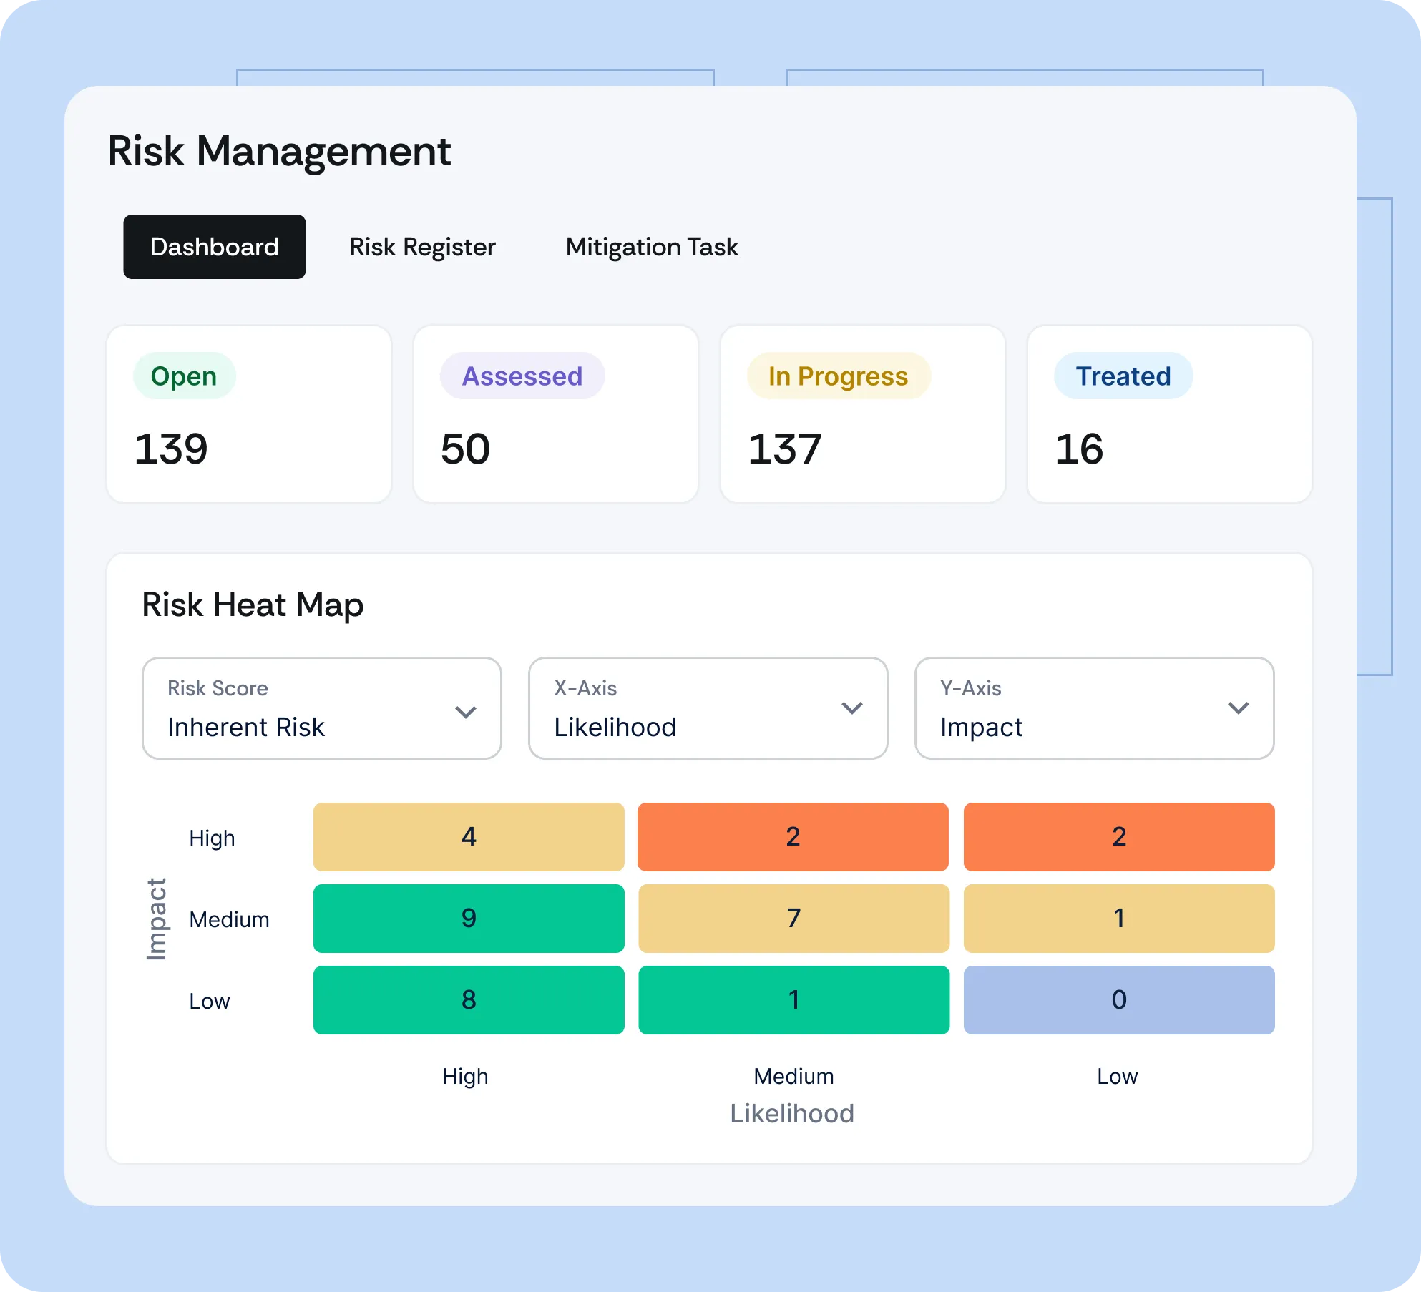The width and height of the screenshot is (1421, 1292).
Task: Expand the Risk Score dropdown chevron
Action: (466, 712)
